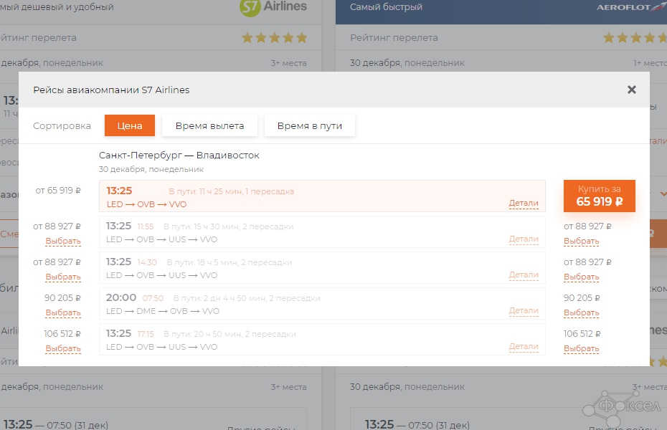Click 30 декабря, понедельник under route title
The height and width of the screenshot is (430, 667).
click(x=151, y=169)
